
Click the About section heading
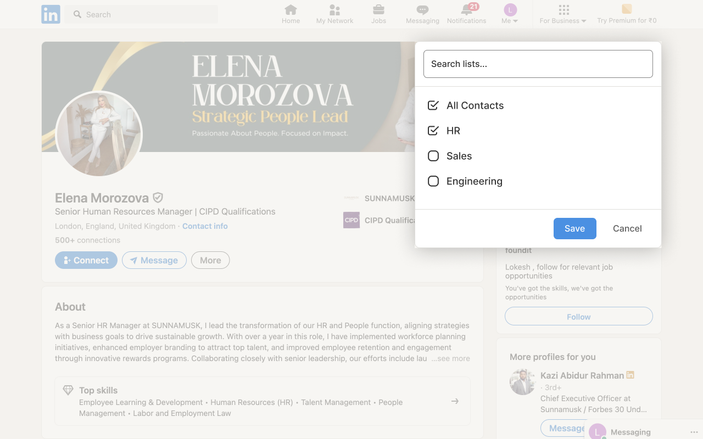tap(70, 307)
